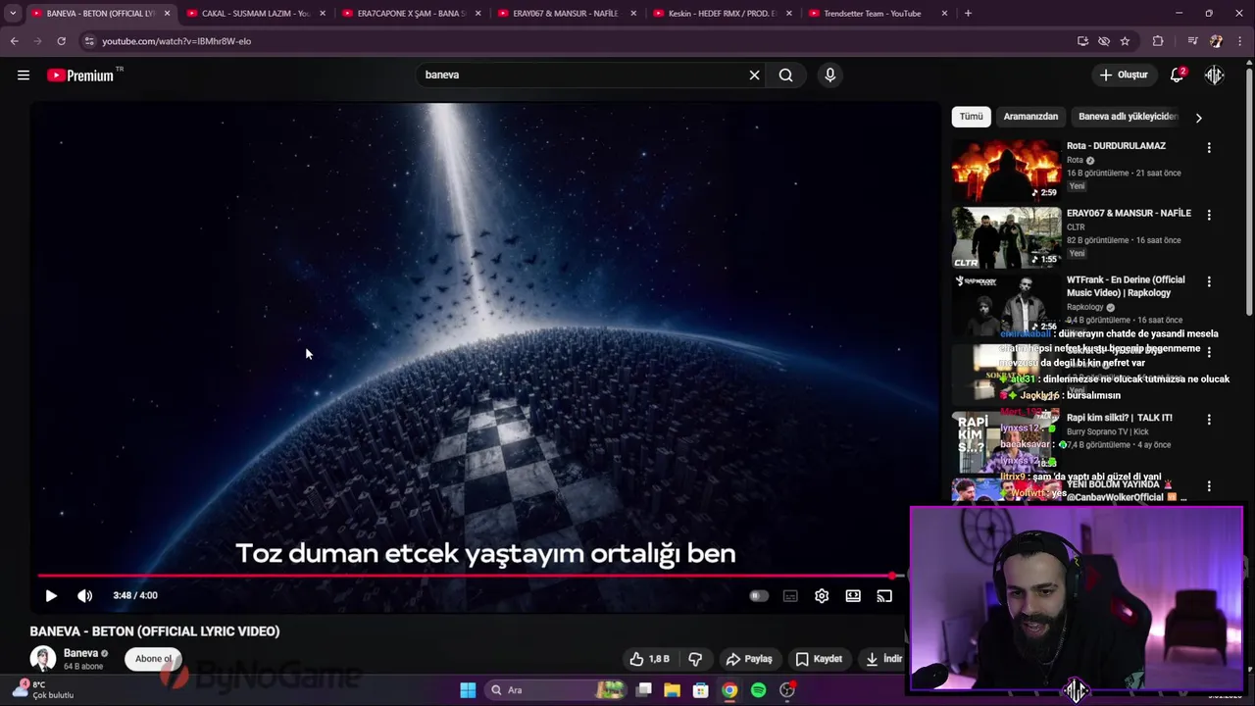
Task: Open player settings gear
Action: [822, 595]
